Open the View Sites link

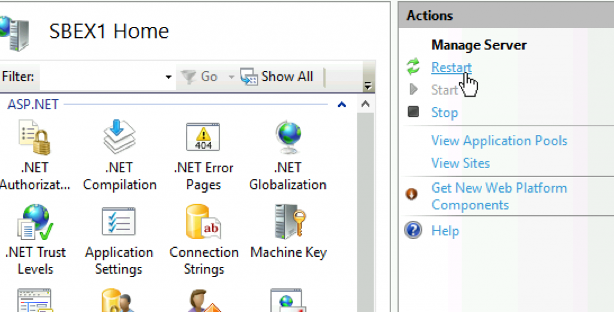tap(460, 163)
